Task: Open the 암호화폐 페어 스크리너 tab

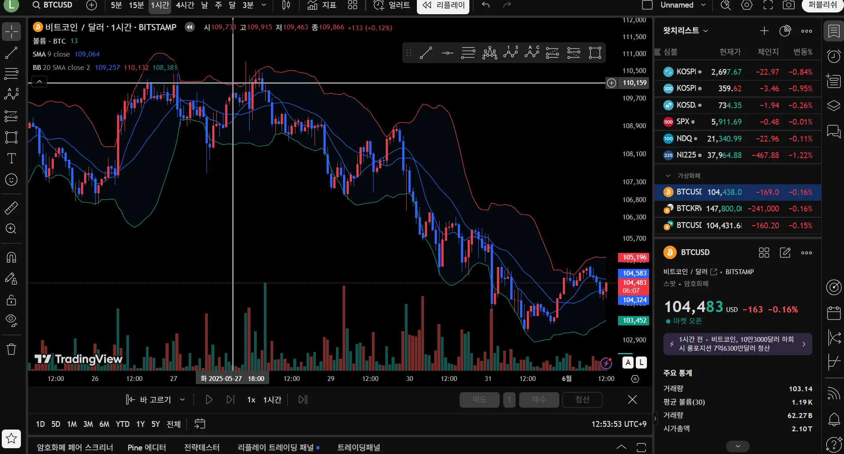Action: click(x=75, y=447)
